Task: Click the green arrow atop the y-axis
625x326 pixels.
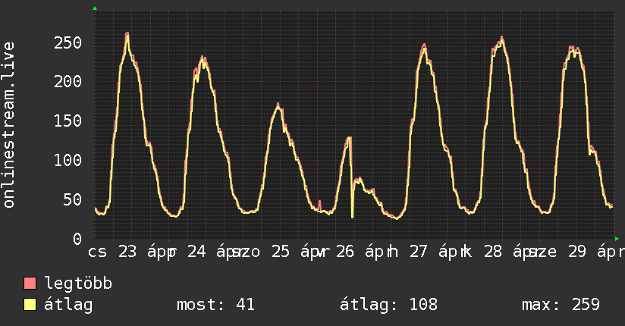Action: (95, 8)
